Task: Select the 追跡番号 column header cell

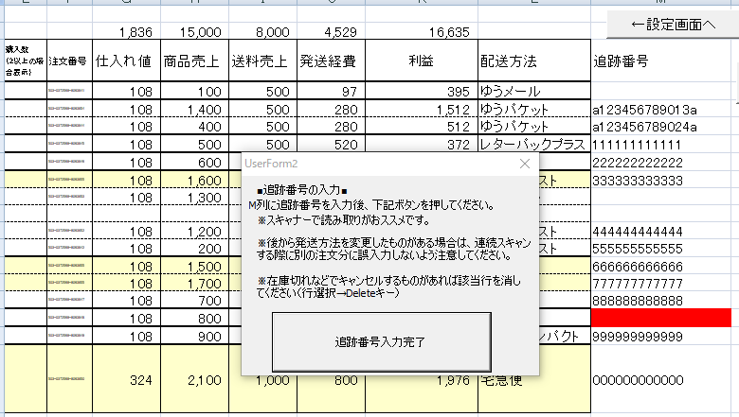Action: tap(663, 61)
